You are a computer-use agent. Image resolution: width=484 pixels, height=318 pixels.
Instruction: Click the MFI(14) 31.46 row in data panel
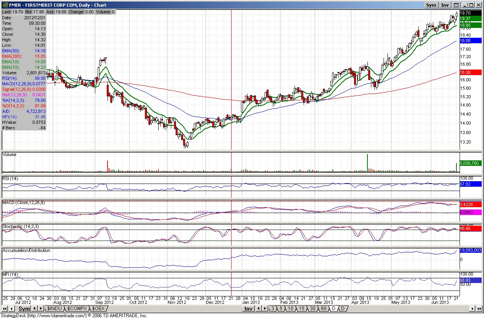24,117
